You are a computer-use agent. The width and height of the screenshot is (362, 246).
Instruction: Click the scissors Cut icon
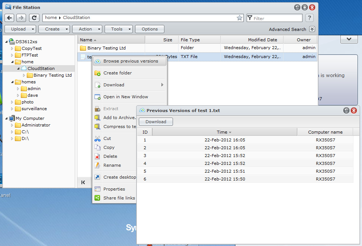click(x=97, y=138)
